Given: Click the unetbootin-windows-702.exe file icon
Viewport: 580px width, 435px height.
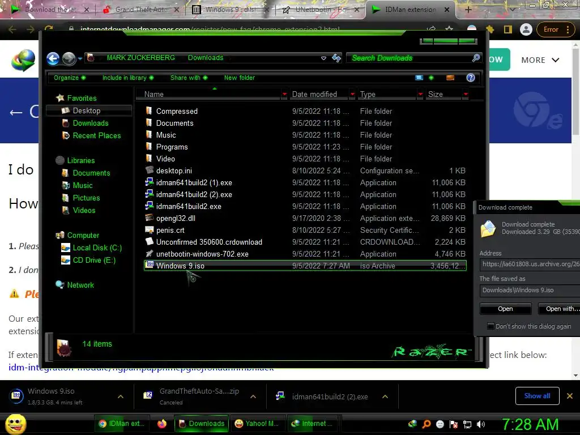Looking at the screenshot, I should pos(149,254).
